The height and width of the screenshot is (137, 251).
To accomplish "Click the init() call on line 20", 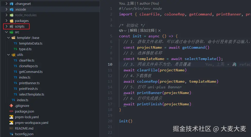I will (126, 121).
